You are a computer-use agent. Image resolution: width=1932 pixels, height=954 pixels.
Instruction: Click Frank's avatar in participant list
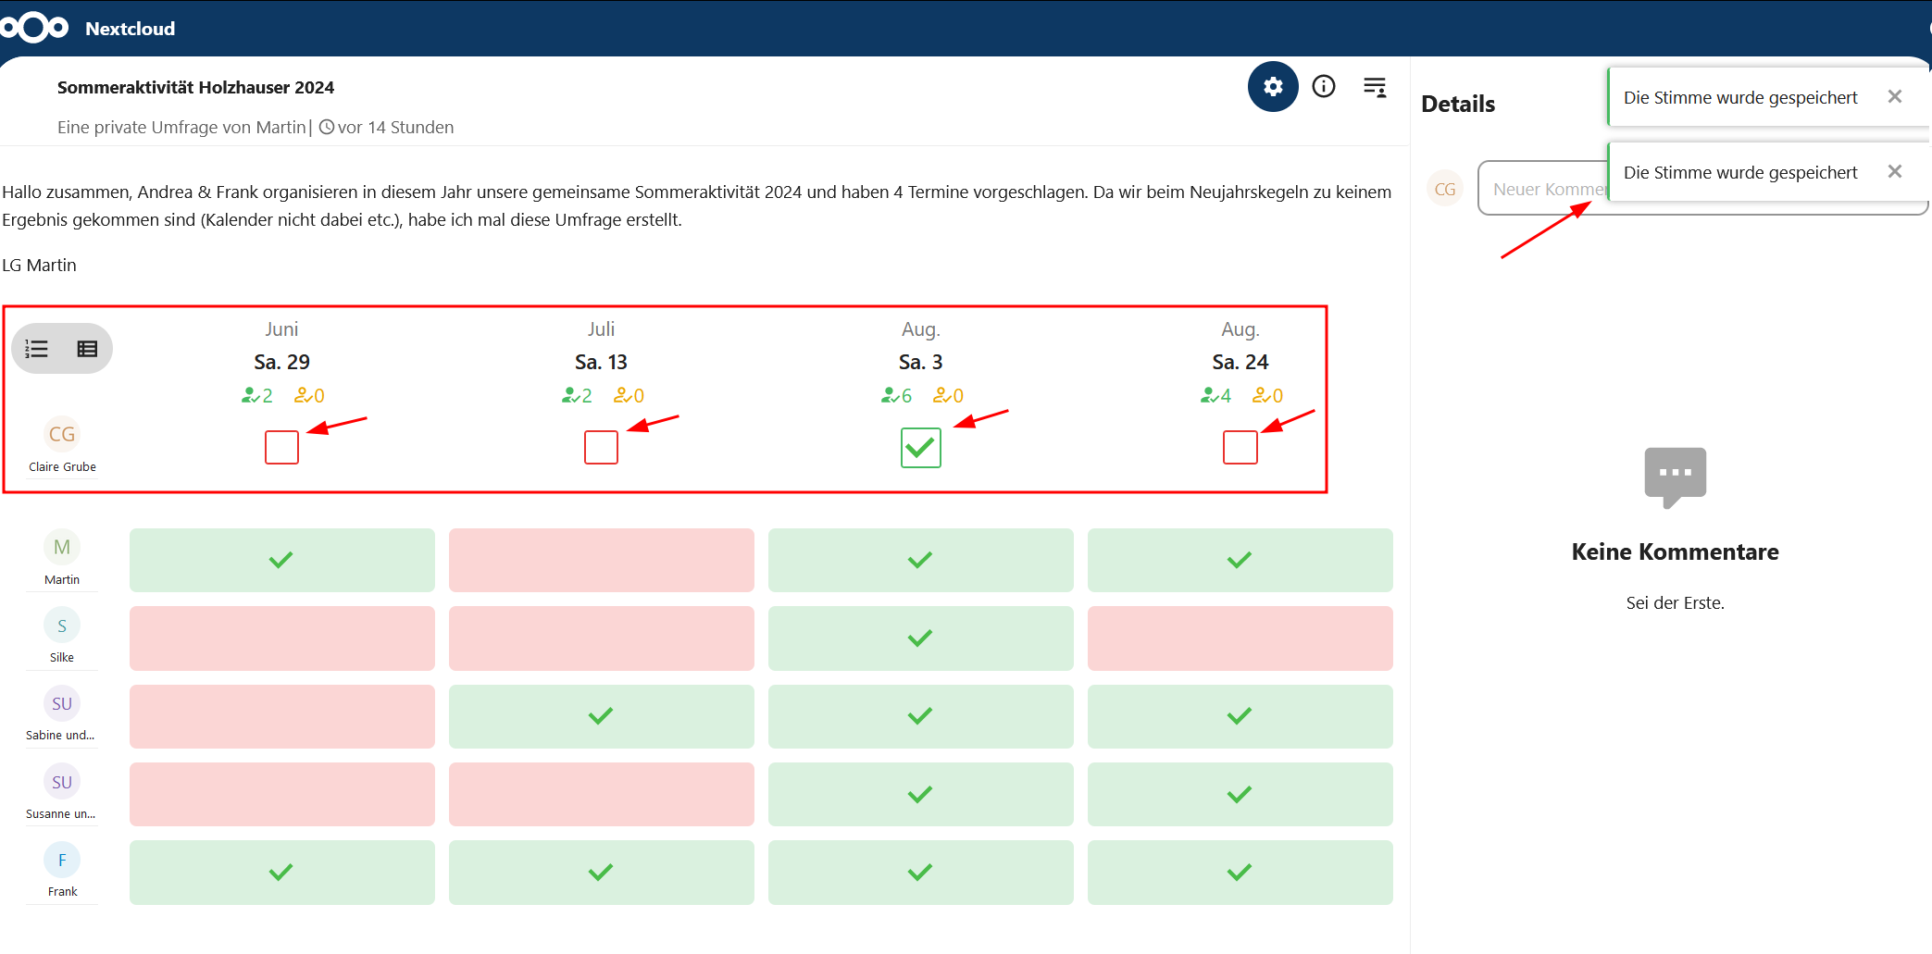tap(62, 860)
